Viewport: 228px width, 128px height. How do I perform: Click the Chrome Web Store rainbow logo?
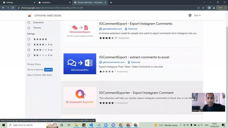(x=30, y=15)
